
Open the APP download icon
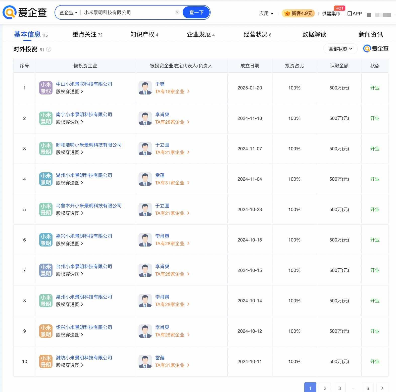tap(350, 14)
